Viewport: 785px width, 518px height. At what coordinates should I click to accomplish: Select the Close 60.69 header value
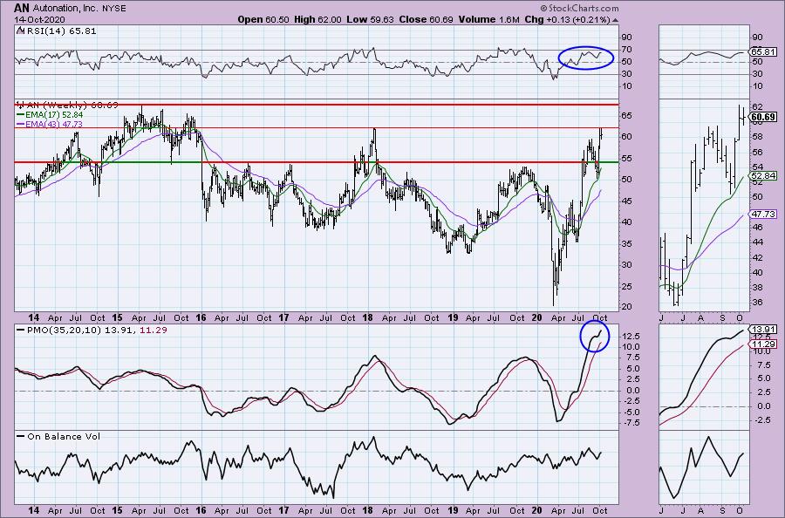click(426, 19)
